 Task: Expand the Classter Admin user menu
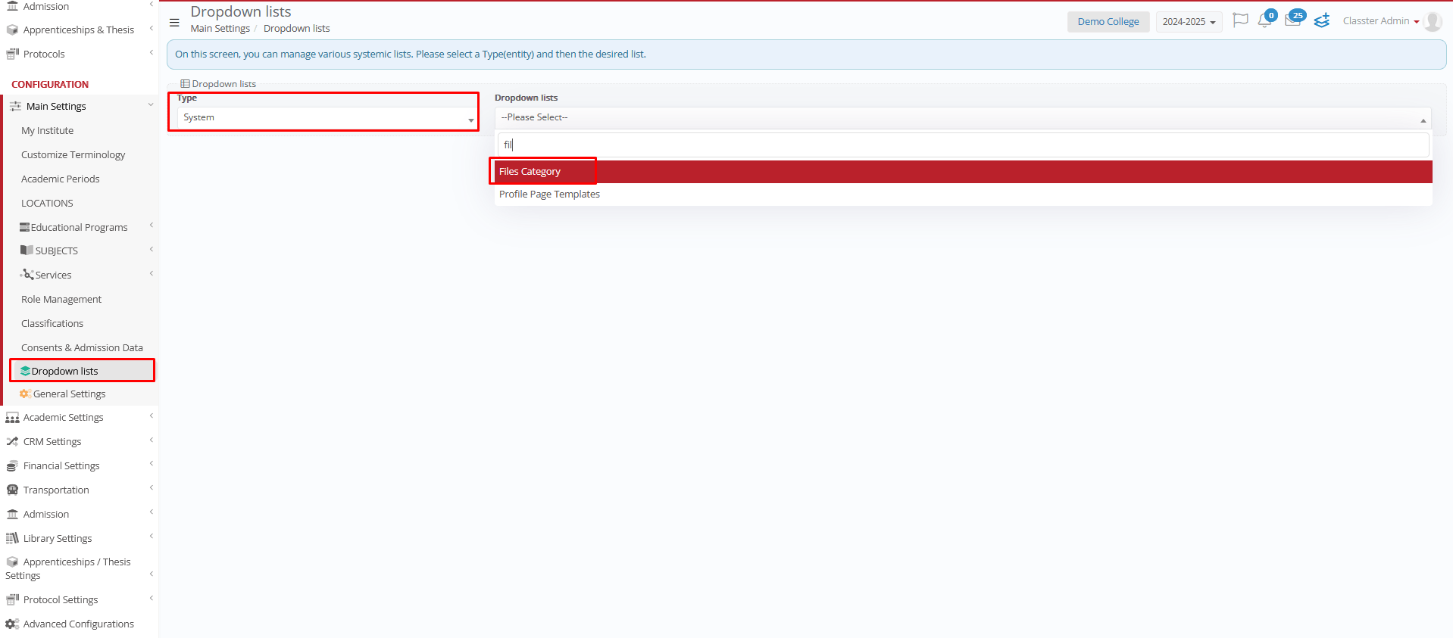point(1380,21)
